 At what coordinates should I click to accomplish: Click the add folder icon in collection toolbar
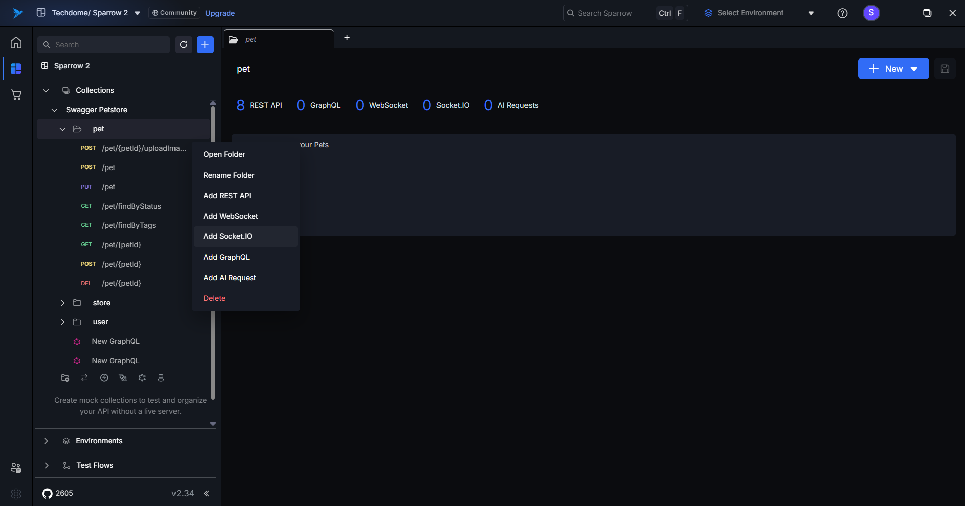pos(65,378)
